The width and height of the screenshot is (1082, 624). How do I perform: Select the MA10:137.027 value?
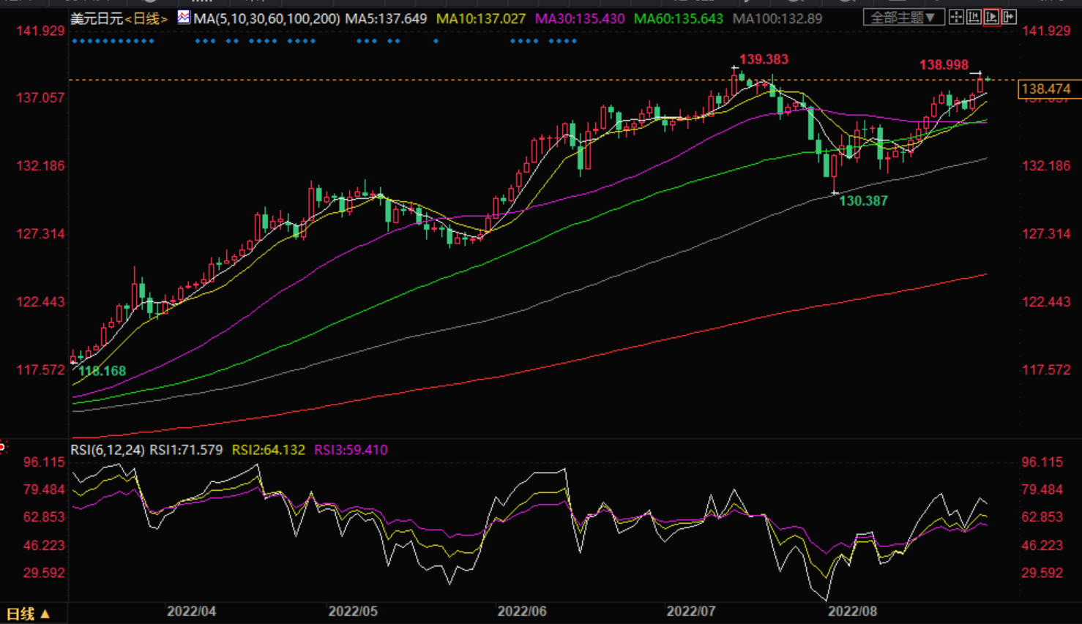pos(481,18)
